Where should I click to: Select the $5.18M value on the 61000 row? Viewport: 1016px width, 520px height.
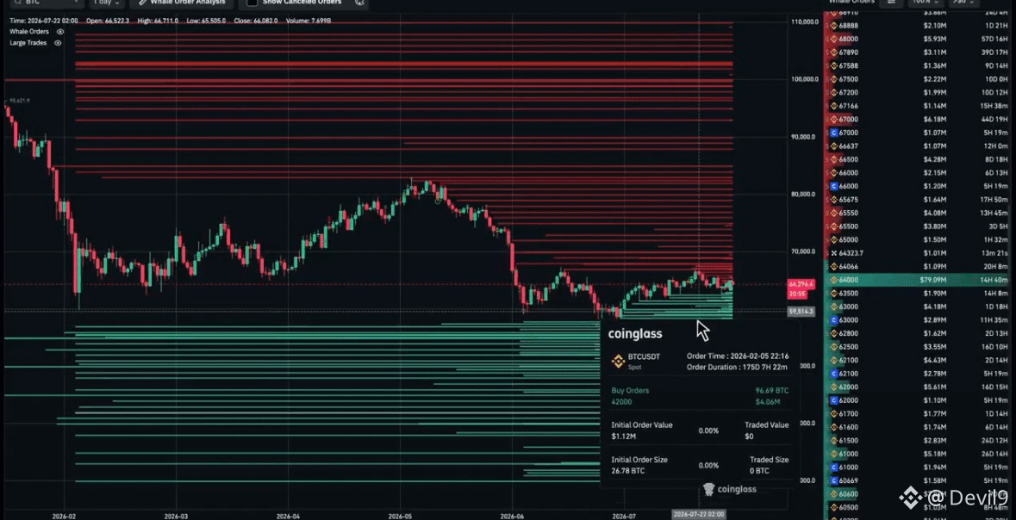point(936,454)
